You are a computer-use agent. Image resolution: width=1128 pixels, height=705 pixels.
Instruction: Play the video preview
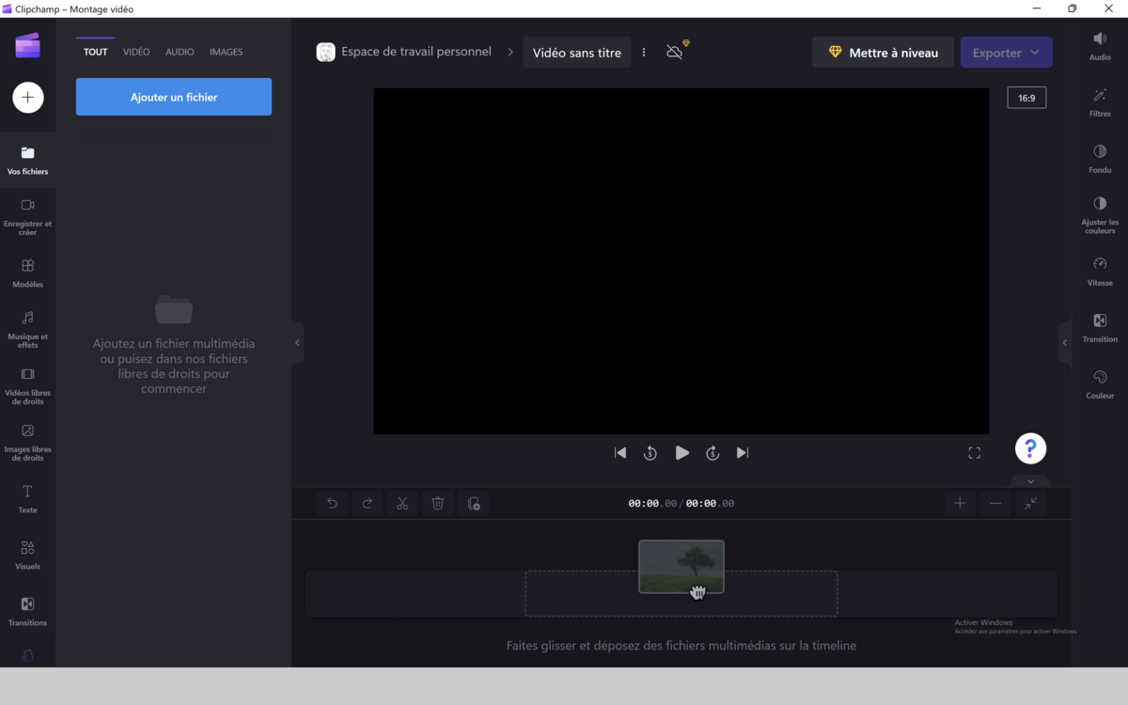pyautogui.click(x=681, y=453)
